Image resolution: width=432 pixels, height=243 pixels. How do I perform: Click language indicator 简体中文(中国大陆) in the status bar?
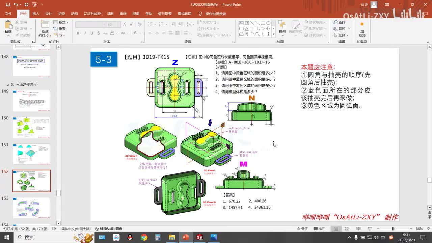pos(77,229)
